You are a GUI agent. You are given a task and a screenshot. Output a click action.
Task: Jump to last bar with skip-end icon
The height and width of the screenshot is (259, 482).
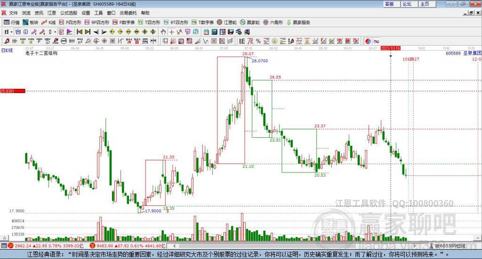[88, 32]
